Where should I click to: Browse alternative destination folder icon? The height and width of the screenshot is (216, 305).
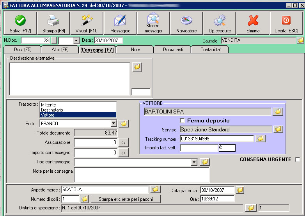pyautogui.click(x=137, y=67)
